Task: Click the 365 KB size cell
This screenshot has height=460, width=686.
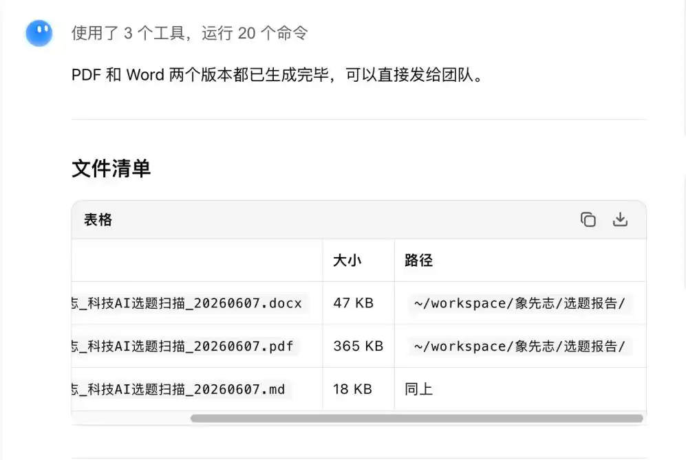Action: pos(358,346)
